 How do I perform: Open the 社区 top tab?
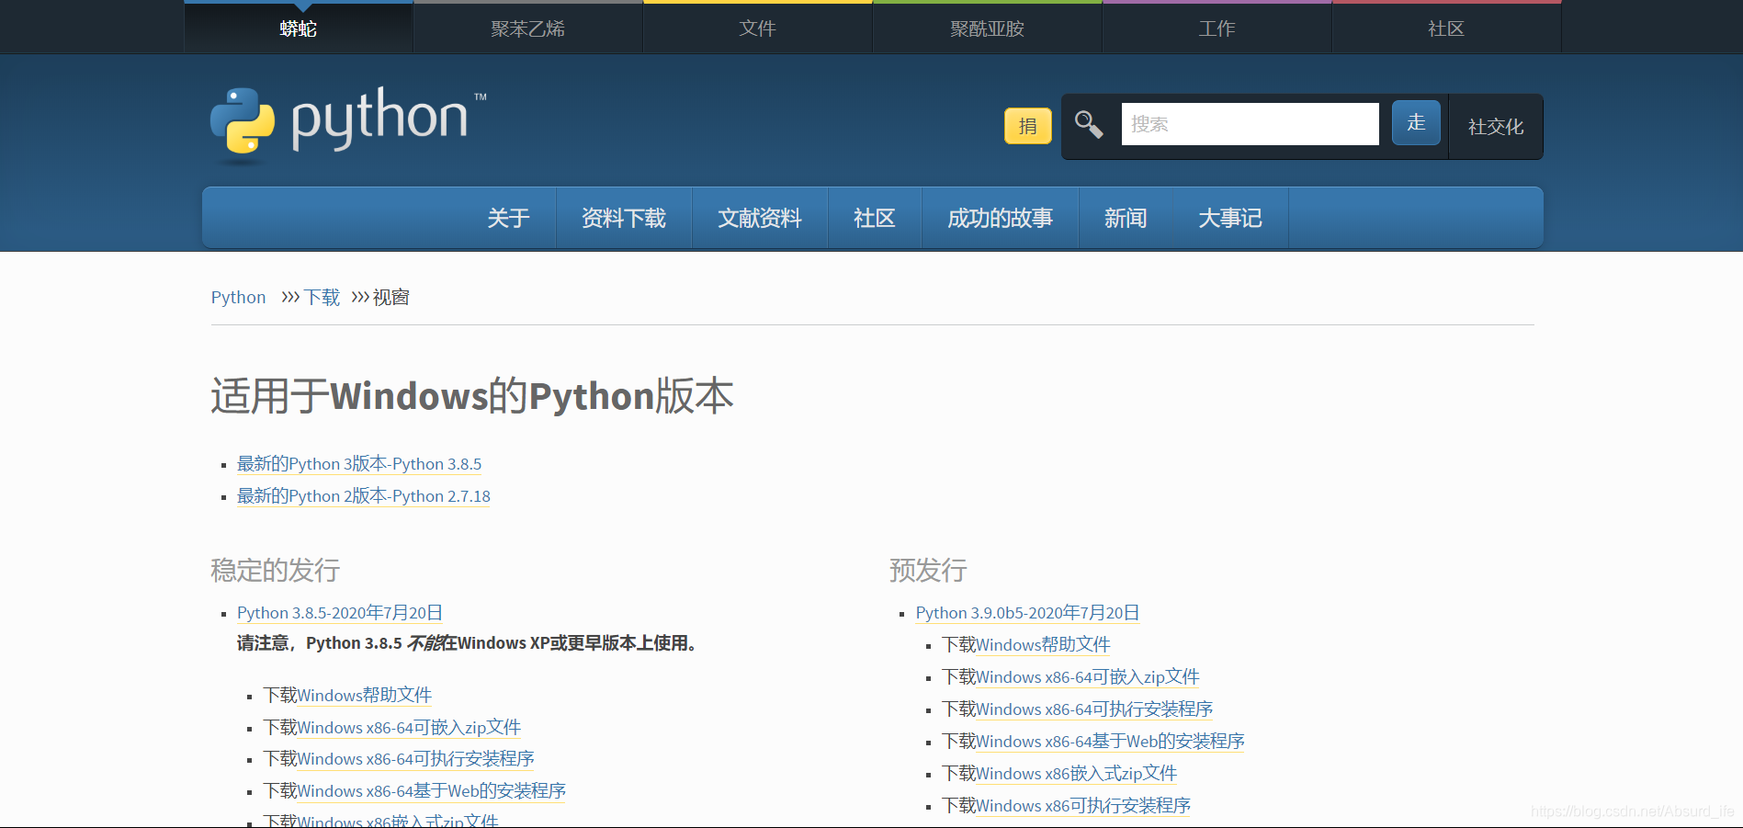click(x=1446, y=28)
